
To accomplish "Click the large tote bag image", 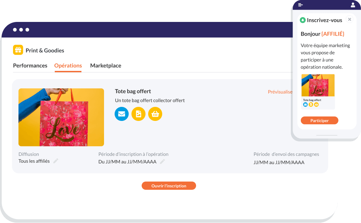I will point(61,117).
